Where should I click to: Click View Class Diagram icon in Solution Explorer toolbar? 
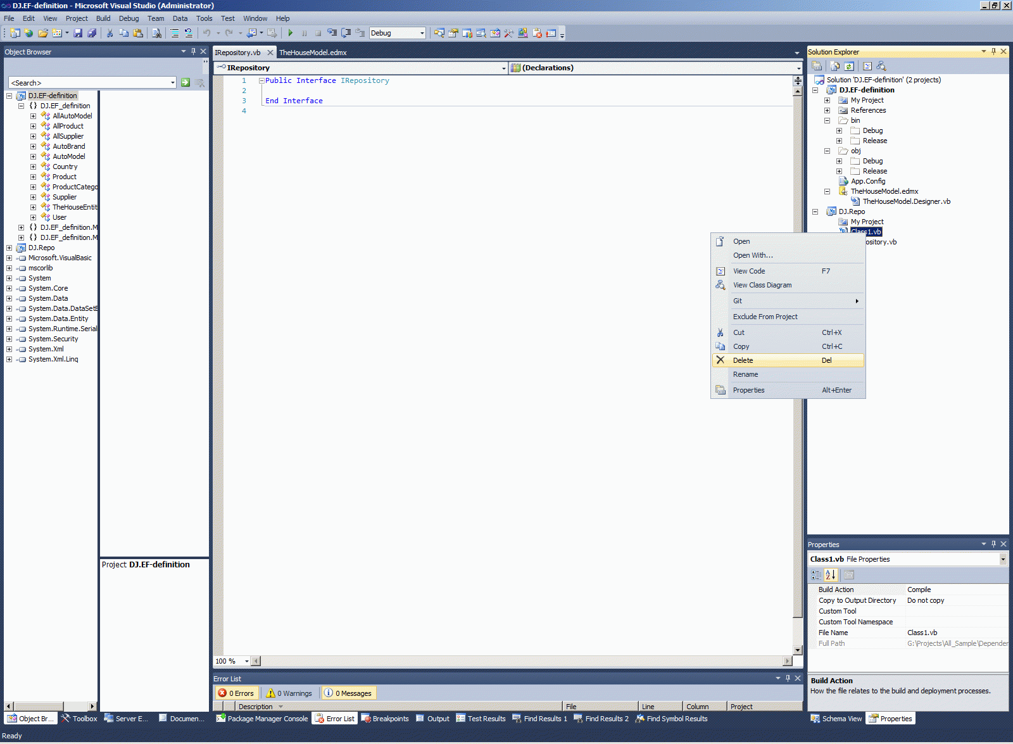click(881, 66)
